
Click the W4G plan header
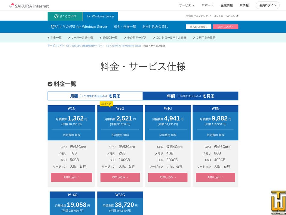168,109
